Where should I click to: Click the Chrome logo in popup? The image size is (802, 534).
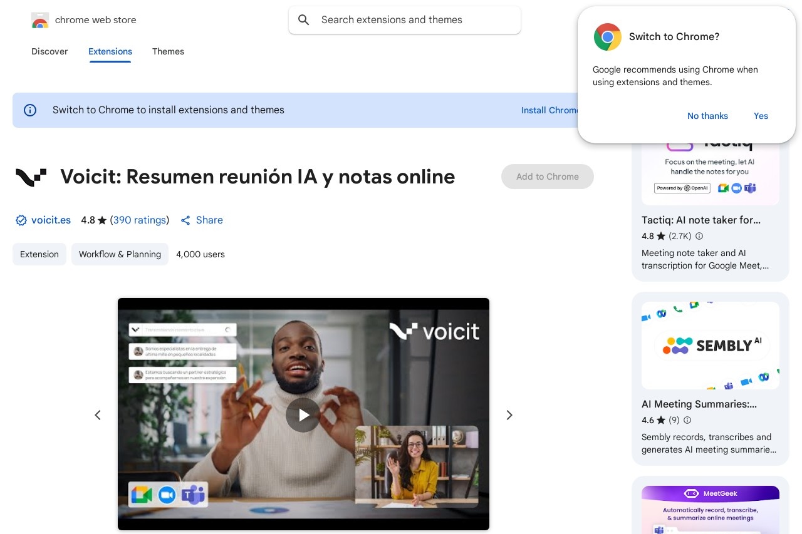click(608, 37)
